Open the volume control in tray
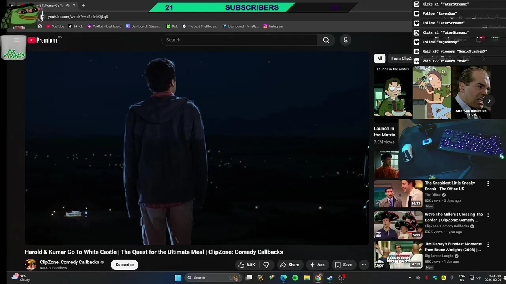Image resolution: width=506 pixels, height=284 pixels. 478,278
